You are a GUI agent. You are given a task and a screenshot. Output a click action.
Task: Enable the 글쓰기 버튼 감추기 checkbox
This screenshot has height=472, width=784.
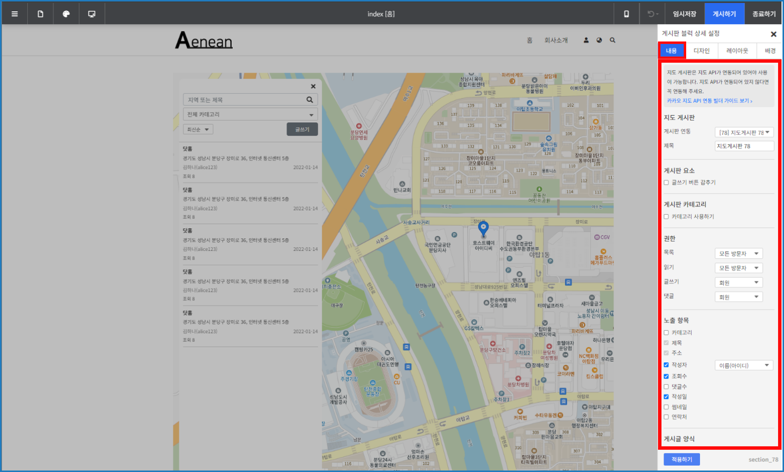[666, 183]
